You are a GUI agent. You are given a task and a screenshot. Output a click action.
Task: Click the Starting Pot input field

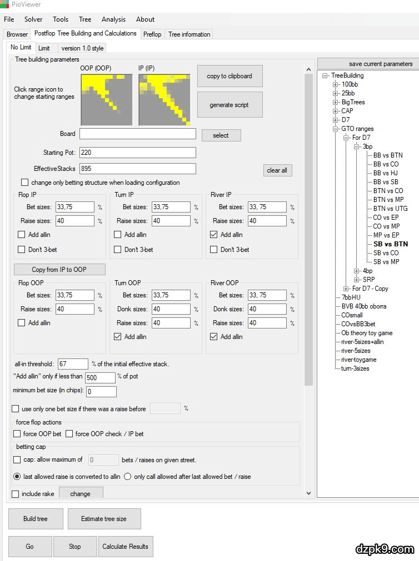click(x=138, y=153)
